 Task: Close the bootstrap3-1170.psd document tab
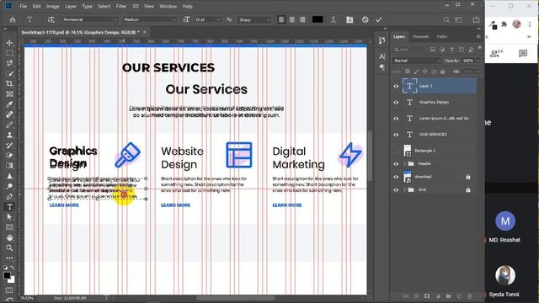coord(145,32)
